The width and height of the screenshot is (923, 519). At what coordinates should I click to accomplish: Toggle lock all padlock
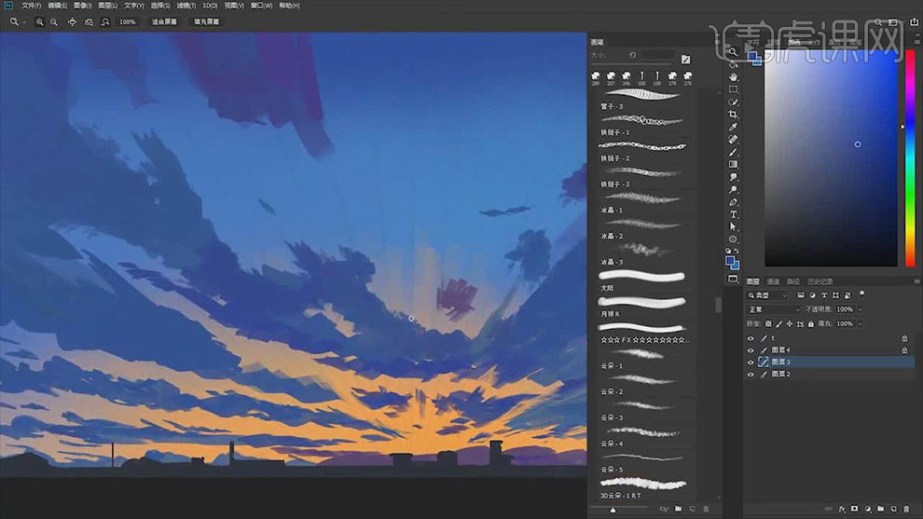[x=810, y=323]
